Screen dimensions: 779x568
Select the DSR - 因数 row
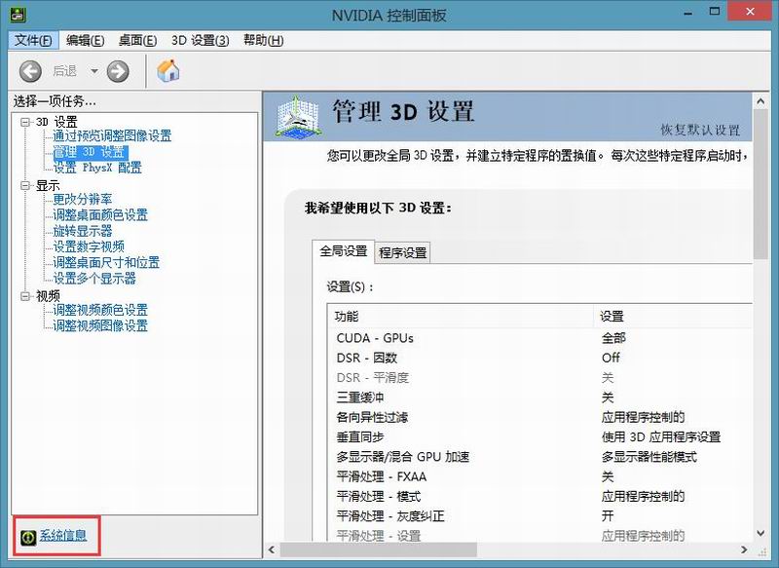[539, 358]
